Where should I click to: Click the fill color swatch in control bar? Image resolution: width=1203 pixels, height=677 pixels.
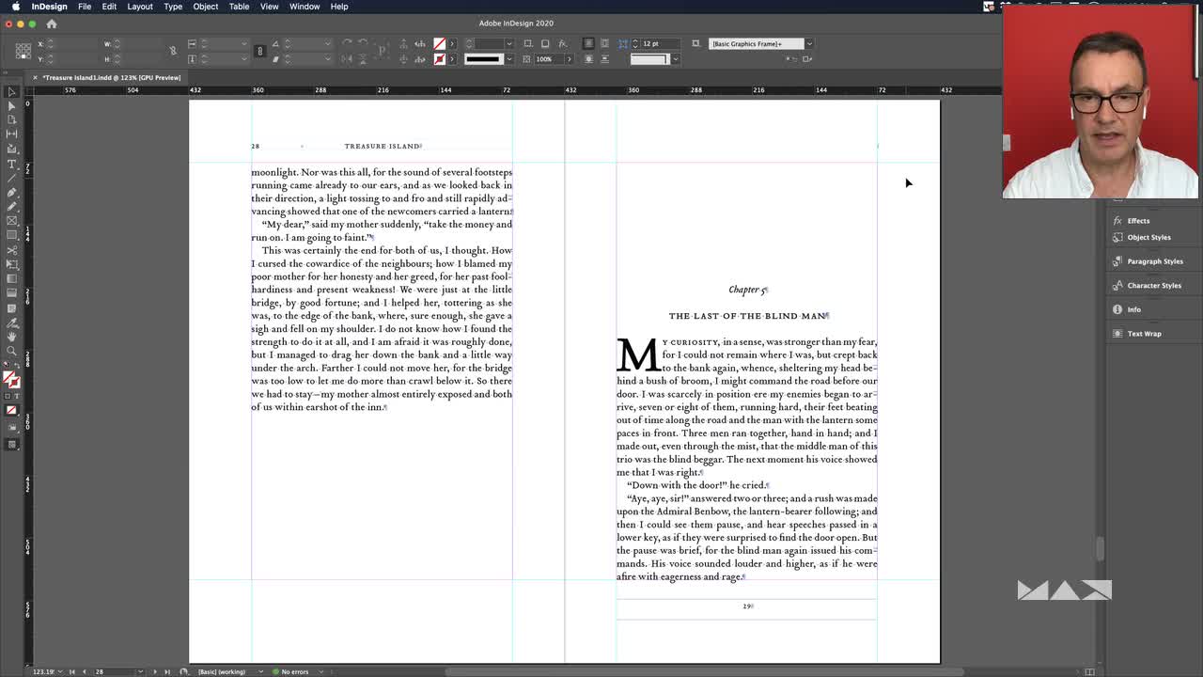(439, 43)
